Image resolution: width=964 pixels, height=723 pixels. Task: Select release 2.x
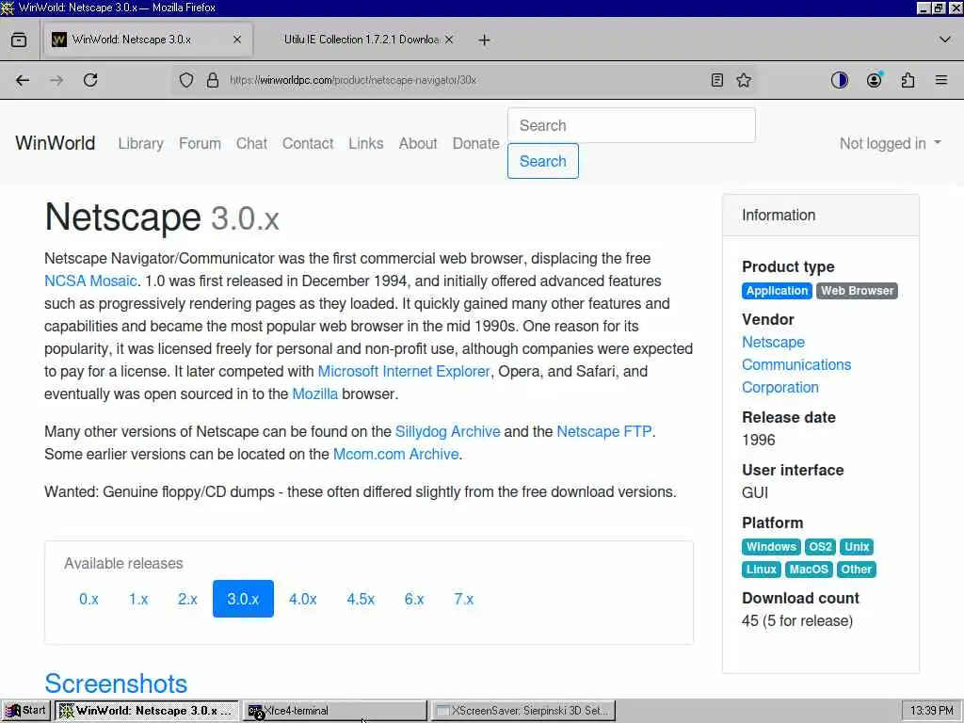pos(187,599)
